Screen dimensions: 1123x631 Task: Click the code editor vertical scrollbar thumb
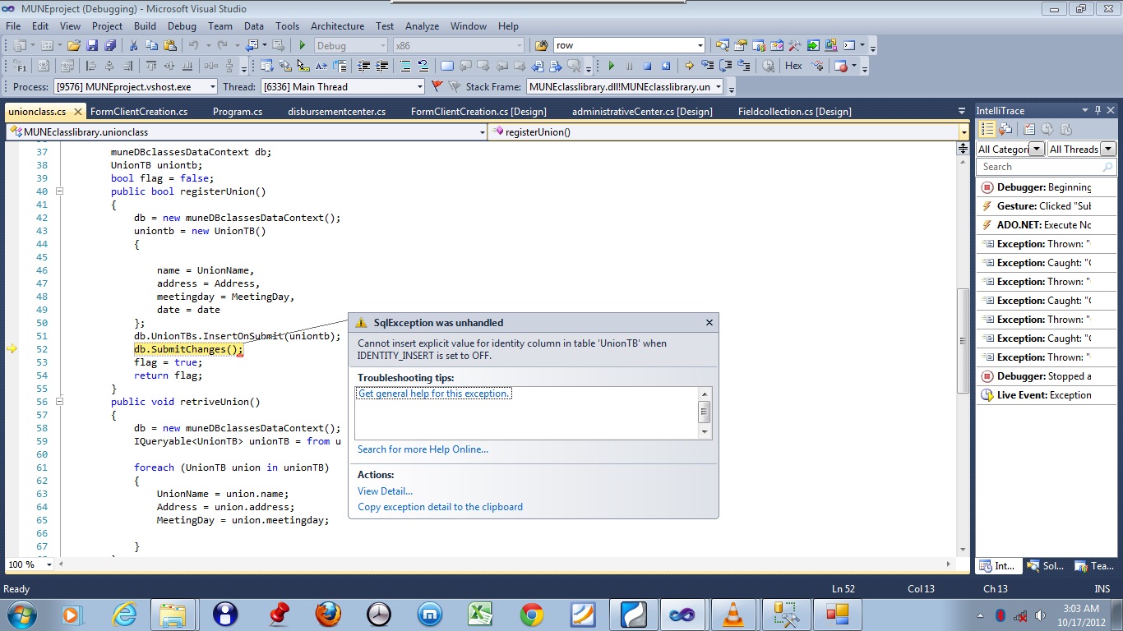(x=963, y=341)
